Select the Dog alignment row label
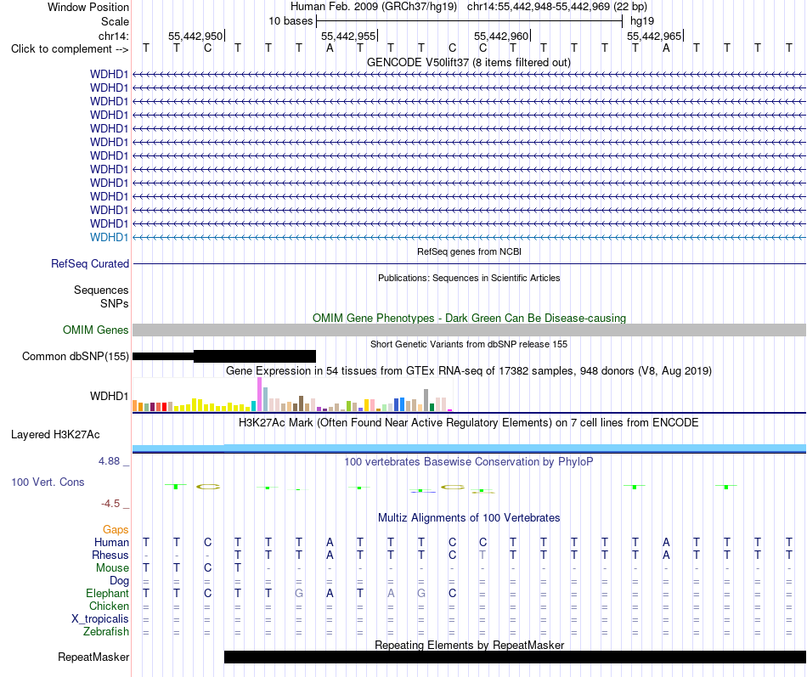The width and height of the screenshot is (807, 677). 119,581
